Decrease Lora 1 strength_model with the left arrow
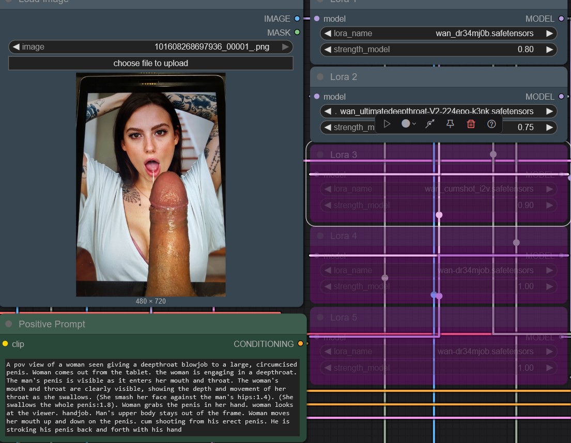The width and height of the screenshot is (571, 443). (x=328, y=50)
